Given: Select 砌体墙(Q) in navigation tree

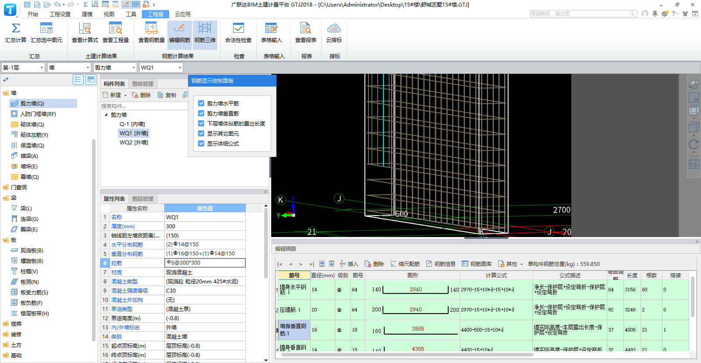Looking at the screenshot, I should pyautogui.click(x=32, y=124).
